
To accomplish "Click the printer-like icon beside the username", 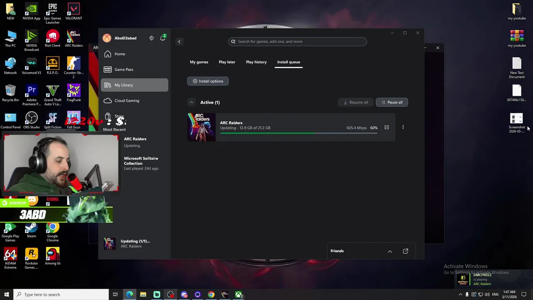I will 152,38.
